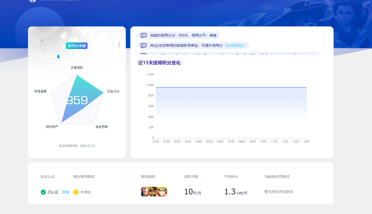Viewport: 372px width, 214px height.
Task: Select the 游戏资产 radar axis label
Action: 52,127
